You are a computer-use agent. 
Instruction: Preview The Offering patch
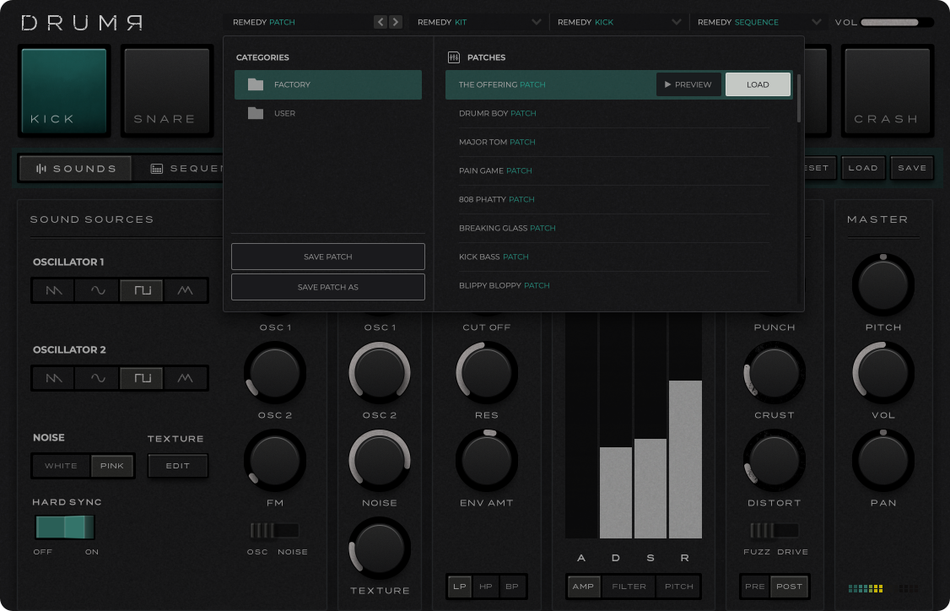688,85
